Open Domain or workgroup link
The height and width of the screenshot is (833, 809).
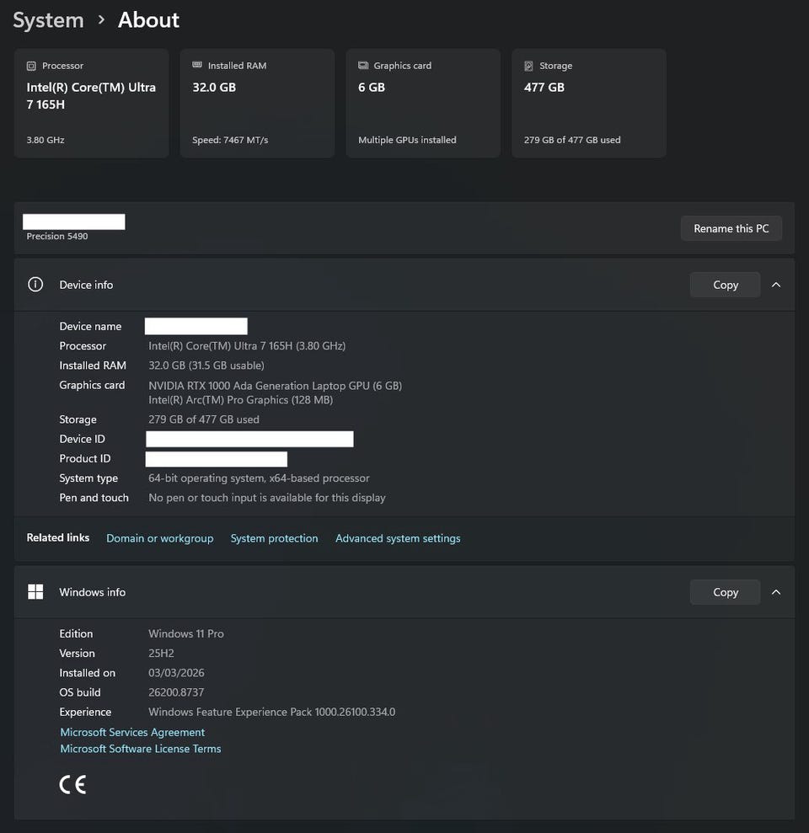click(160, 538)
